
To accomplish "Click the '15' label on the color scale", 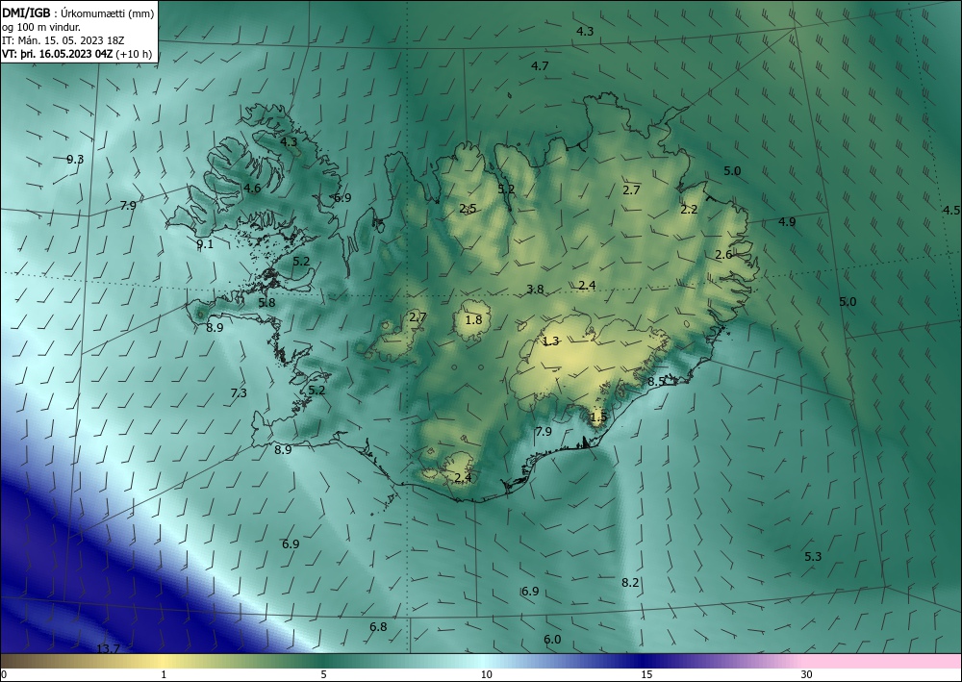I will tap(646, 675).
